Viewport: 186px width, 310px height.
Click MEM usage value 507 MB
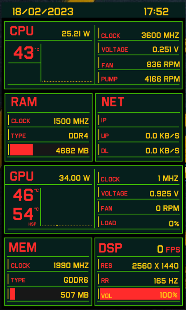(75, 295)
